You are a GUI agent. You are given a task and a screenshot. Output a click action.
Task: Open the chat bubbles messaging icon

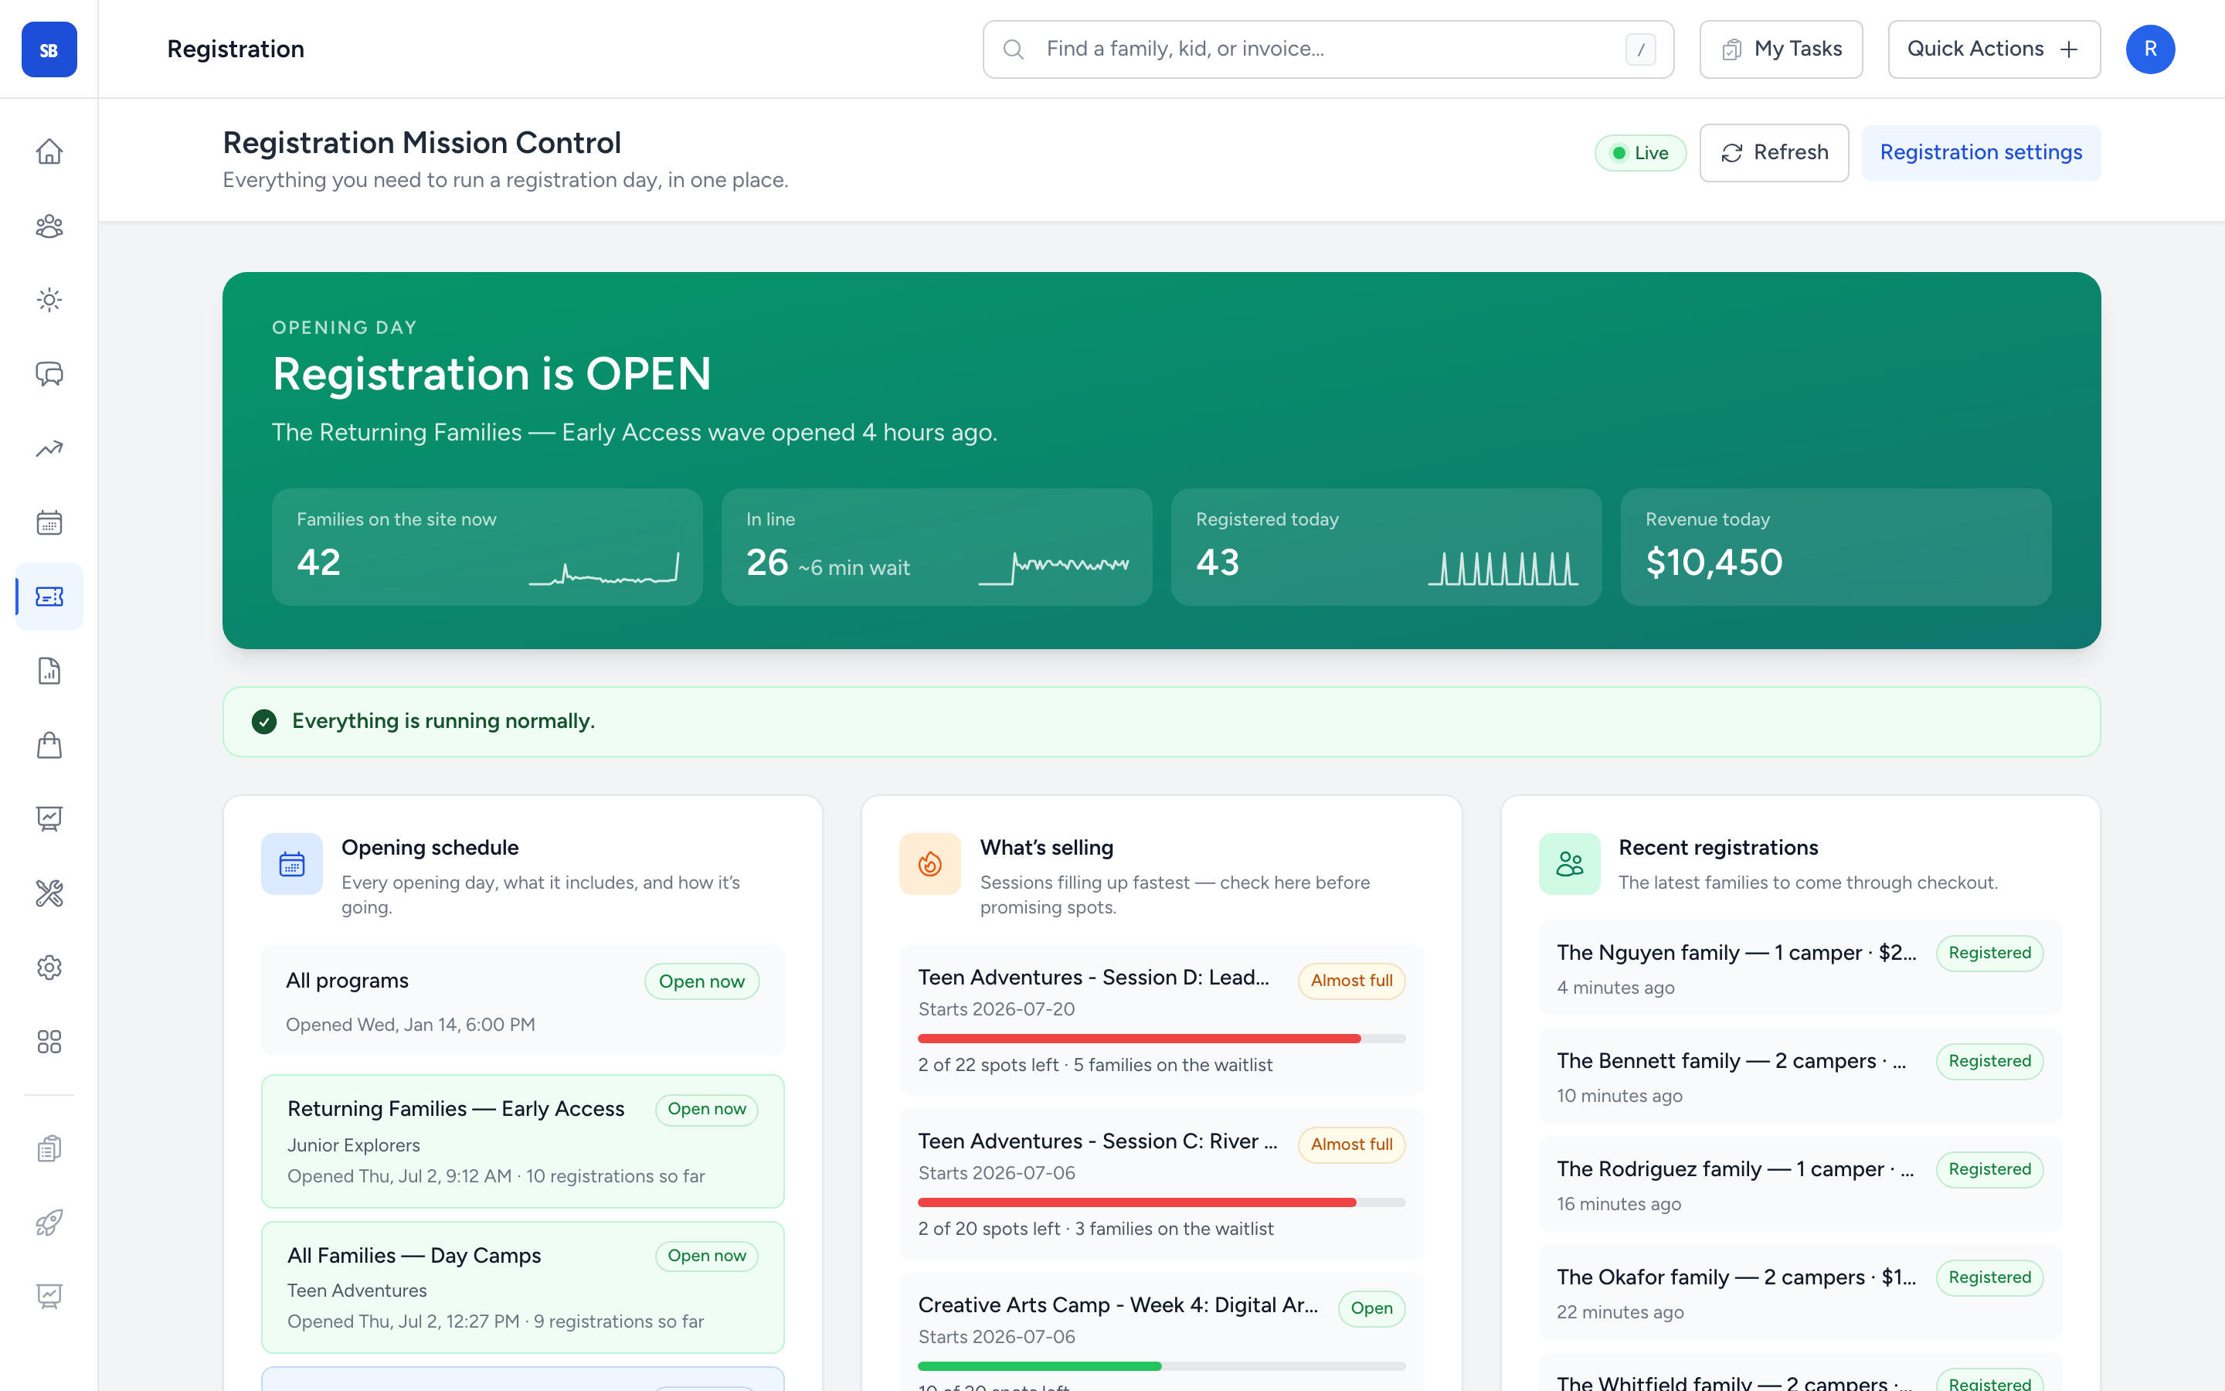[x=49, y=375]
